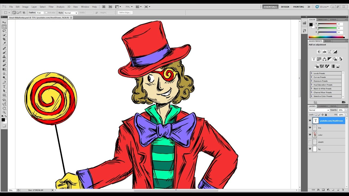This screenshot has width=349, height=196.
Task: Expand the Levels Presets list
Action: 312,73
